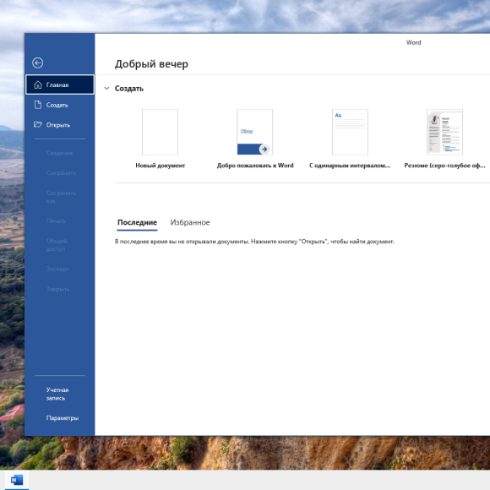Click the Общий доступ sidebar item
Image resolution: width=490 pixels, height=490 pixels.
[60, 245]
